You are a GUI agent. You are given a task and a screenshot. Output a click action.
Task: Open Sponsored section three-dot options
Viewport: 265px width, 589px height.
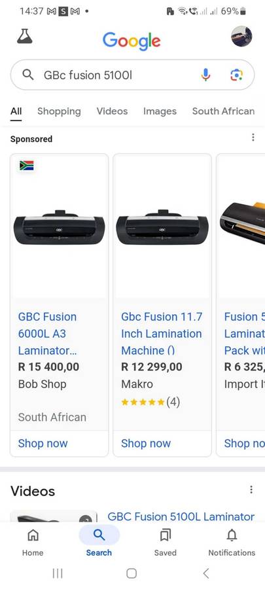253,137
